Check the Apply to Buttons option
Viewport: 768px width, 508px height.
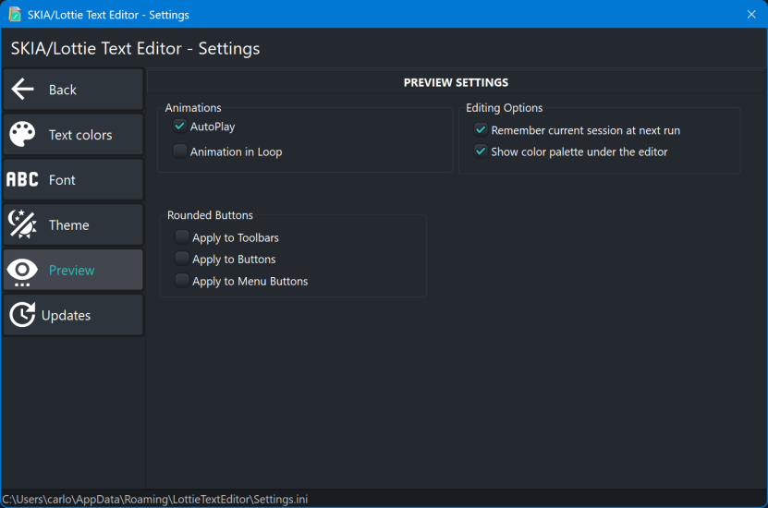click(x=182, y=258)
